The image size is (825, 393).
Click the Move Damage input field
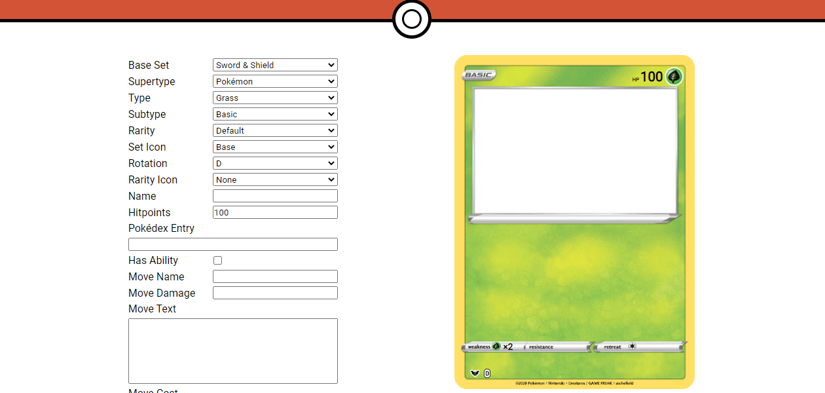click(x=275, y=293)
